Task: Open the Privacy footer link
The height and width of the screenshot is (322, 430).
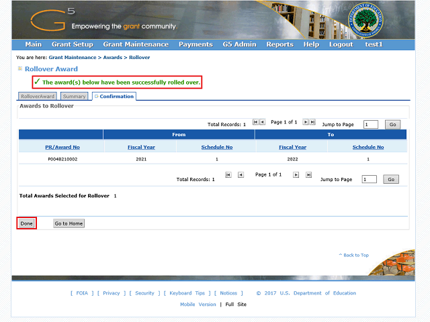Action: 112,293
